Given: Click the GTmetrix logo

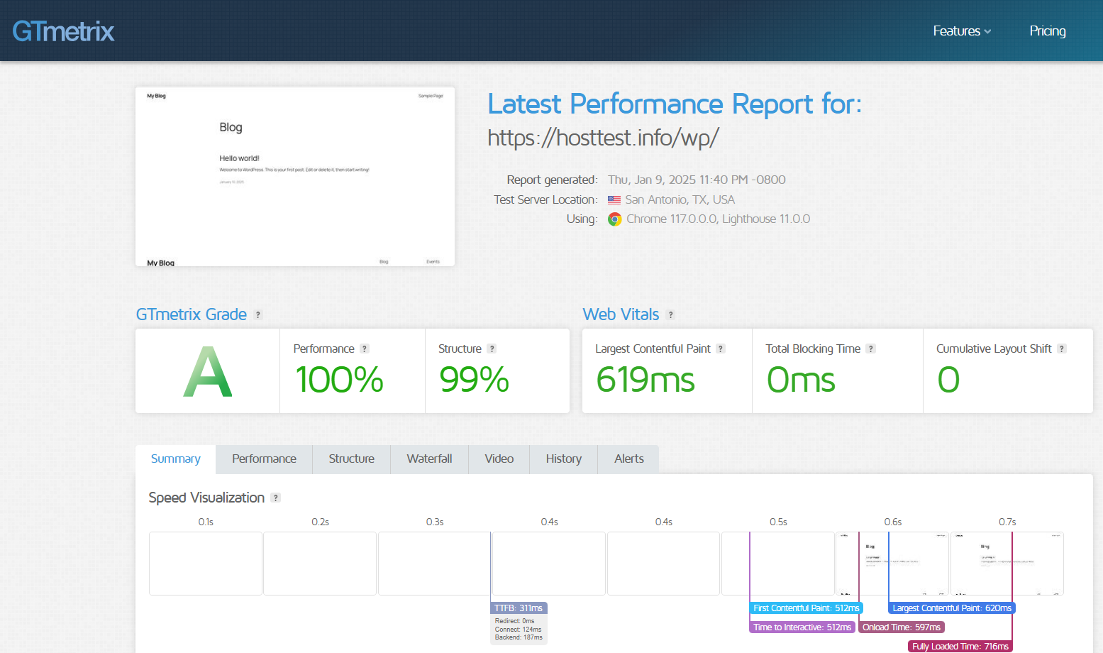Looking at the screenshot, I should pos(63,31).
